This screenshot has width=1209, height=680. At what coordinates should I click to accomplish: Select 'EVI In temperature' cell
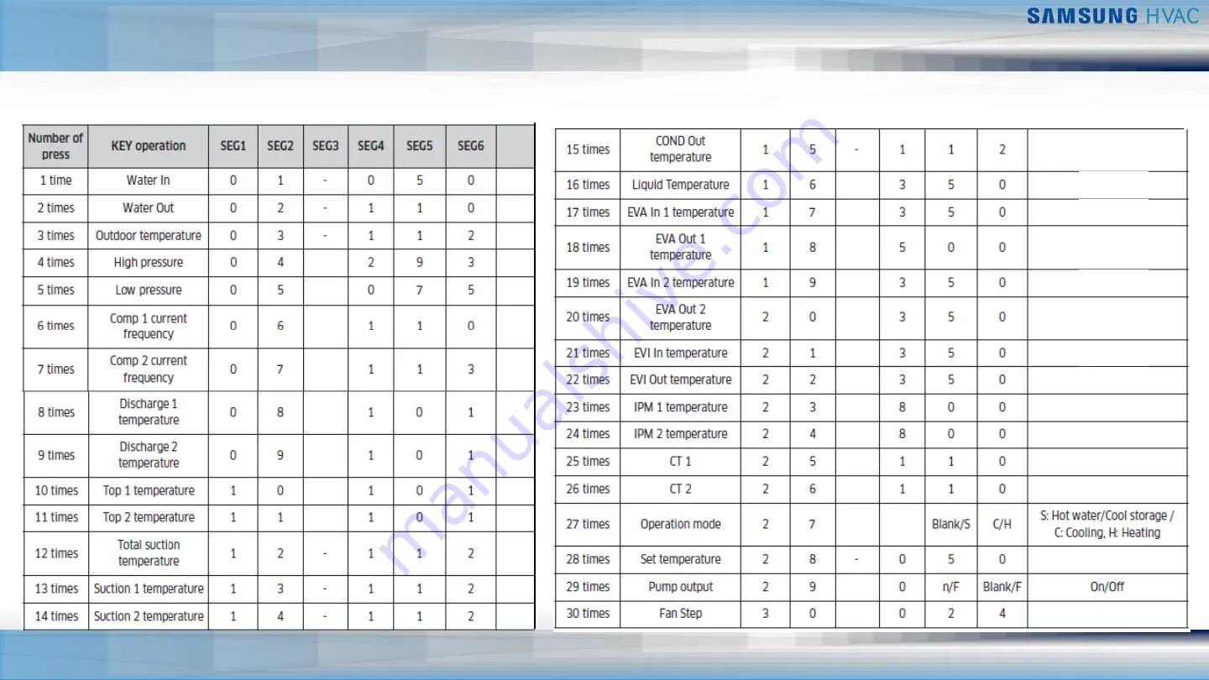(x=680, y=353)
